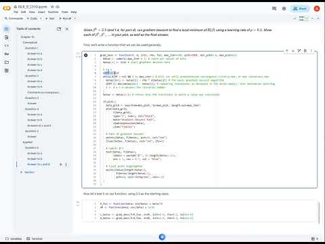Screen dimensions: 325x244
Task: Run section from highlighted contents entry
Action: coord(61,165)
